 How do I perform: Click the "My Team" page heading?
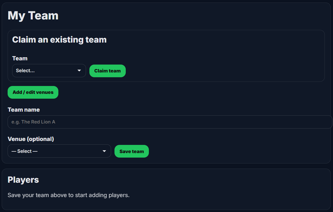pos(33,16)
